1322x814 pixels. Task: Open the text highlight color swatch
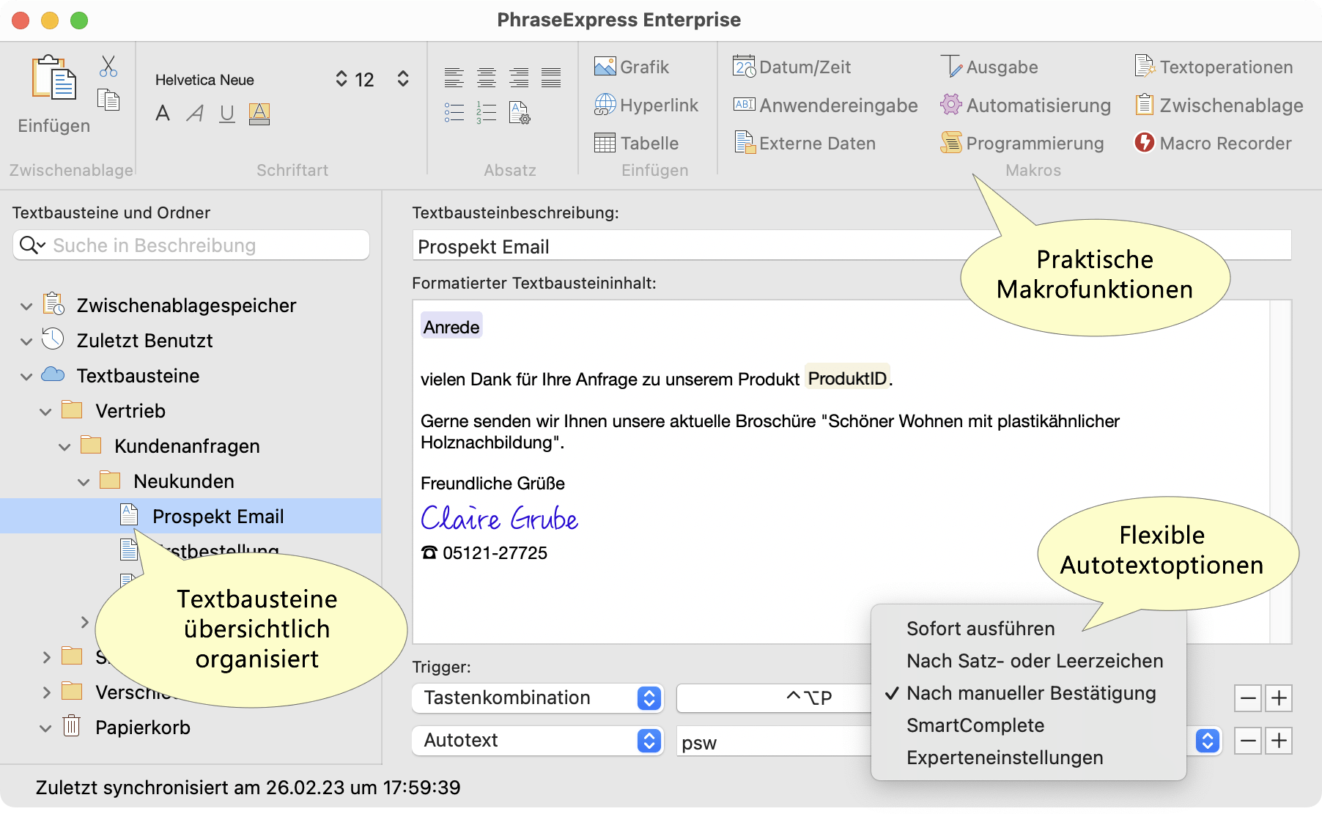[x=259, y=114]
